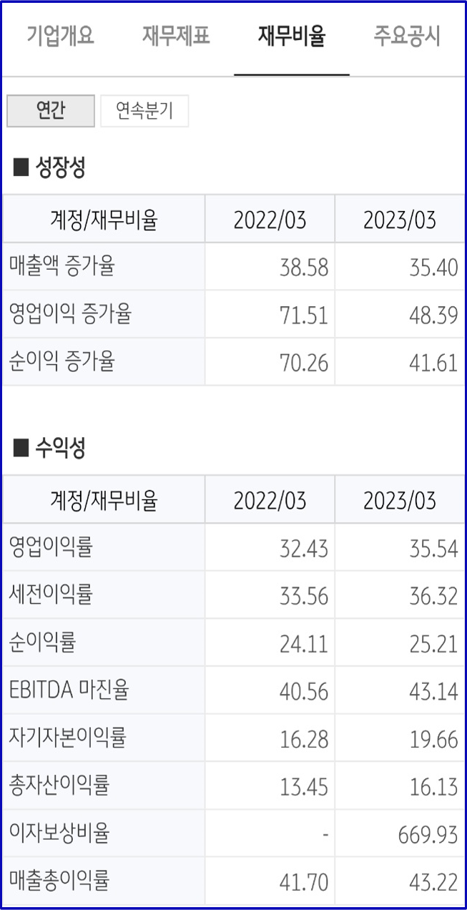Select the 2023/03 column header in growth table
The image size is (467, 910).
pyautogui.click(x=400, y=218)
